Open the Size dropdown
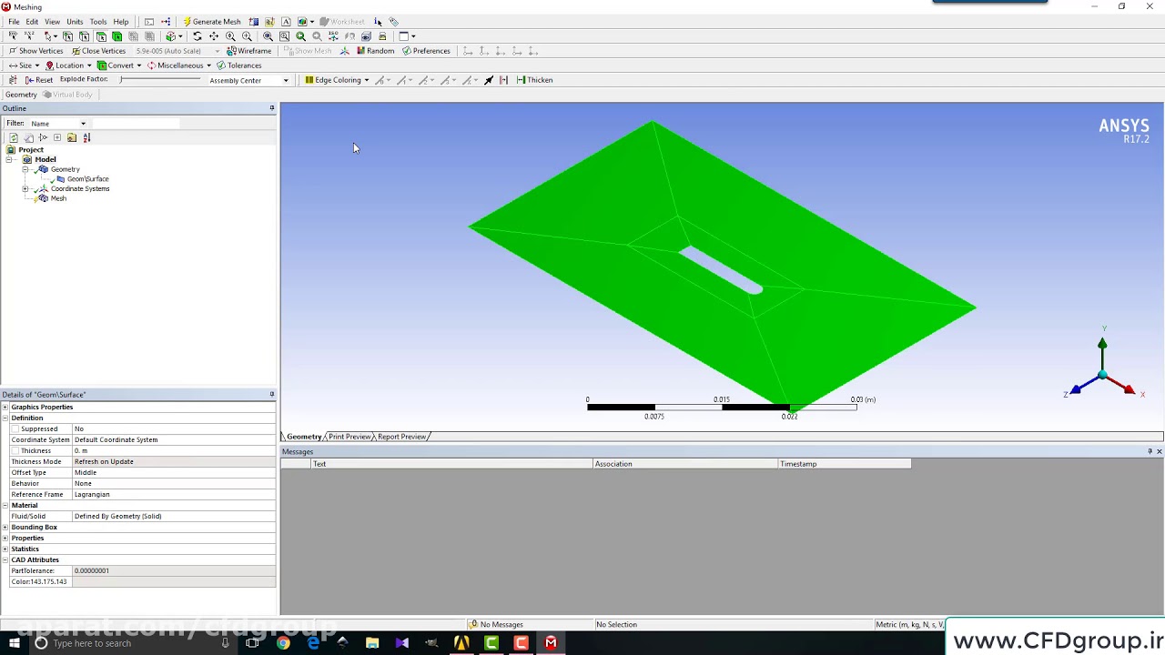1165x655 pixels. (x=24, y=65)
